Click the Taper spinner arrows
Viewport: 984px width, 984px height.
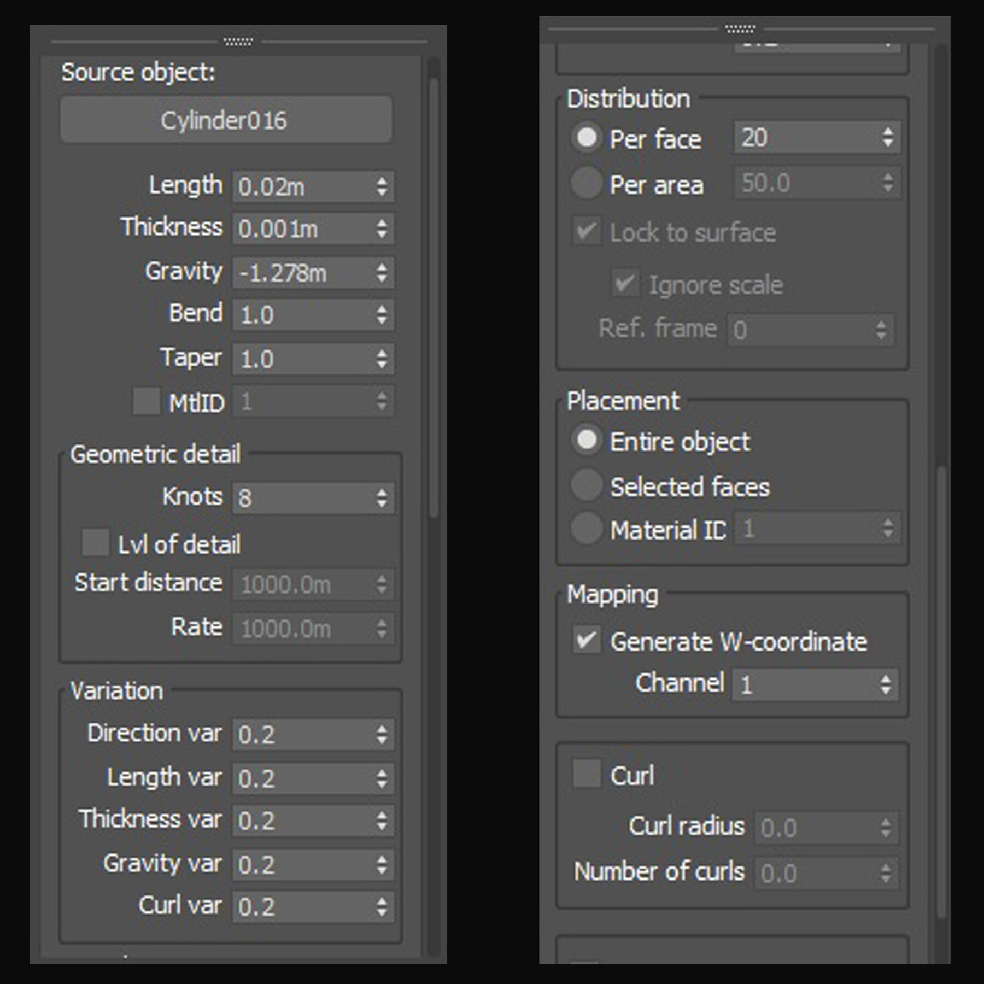tap(382, 359)
